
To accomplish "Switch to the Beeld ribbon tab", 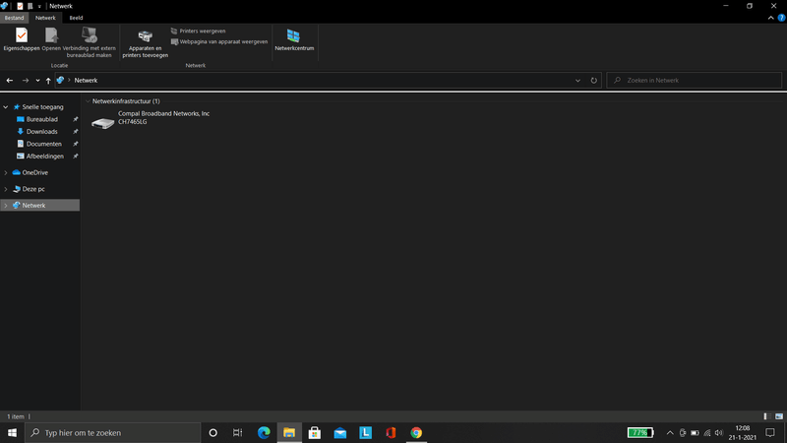I will 76,18.
